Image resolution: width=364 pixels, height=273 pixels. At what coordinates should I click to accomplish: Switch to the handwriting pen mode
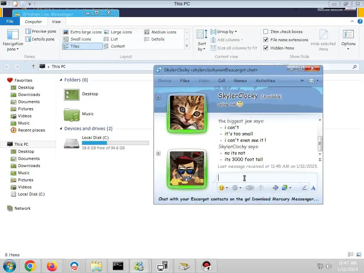tap(304, 188)
